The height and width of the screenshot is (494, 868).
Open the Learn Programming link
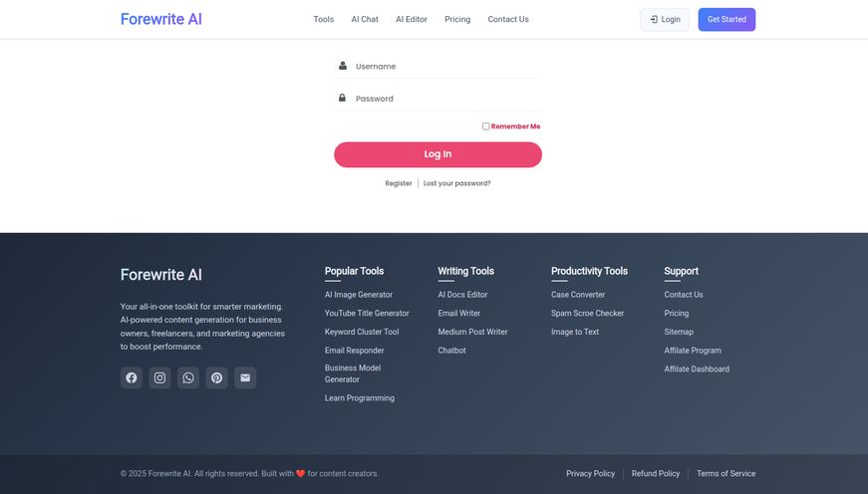pos(360,398)
